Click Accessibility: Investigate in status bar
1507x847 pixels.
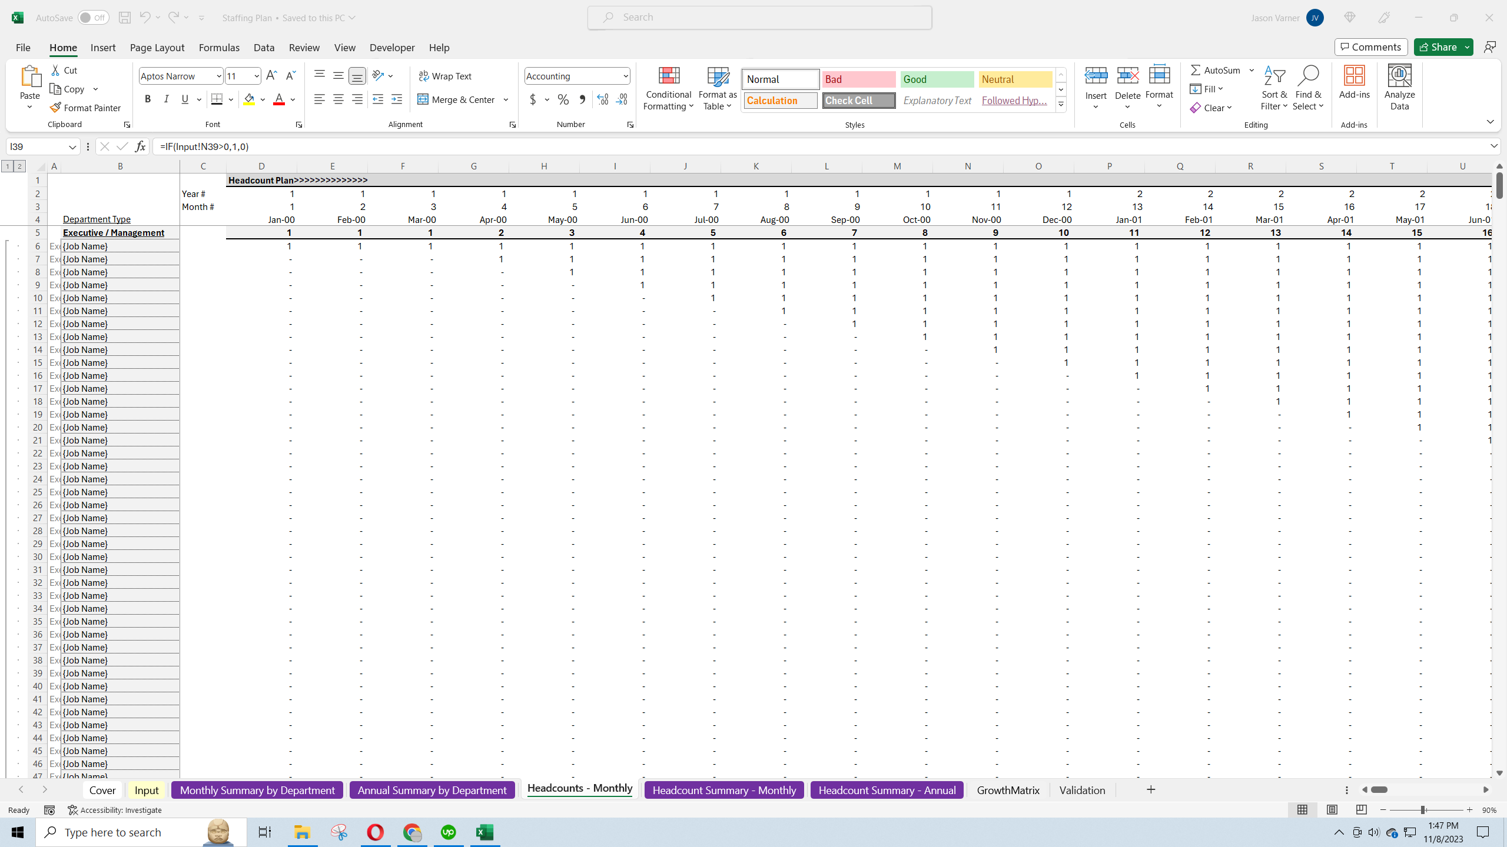[x=115, y=810]
